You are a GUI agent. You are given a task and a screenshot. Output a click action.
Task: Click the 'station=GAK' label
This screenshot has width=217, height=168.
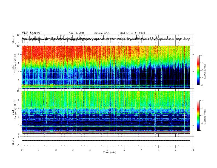click(102, 33)
